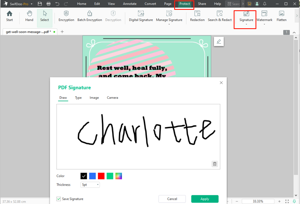The image size is (300, 204).
Task: Collapse the ribbon with the up chevron
Action: click(x=294, y=33)
